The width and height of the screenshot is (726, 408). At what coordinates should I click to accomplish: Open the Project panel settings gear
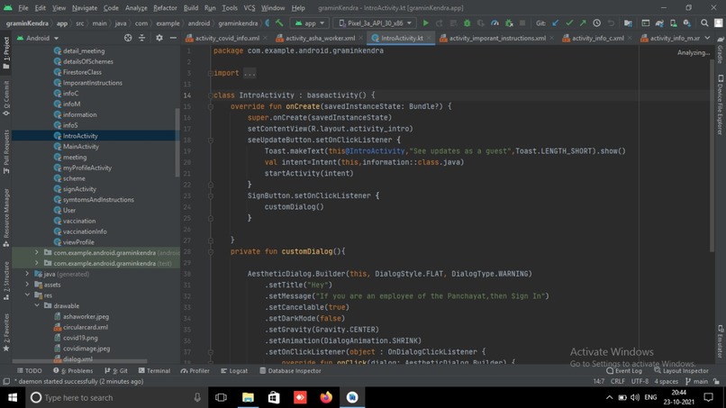pos(159,38)
